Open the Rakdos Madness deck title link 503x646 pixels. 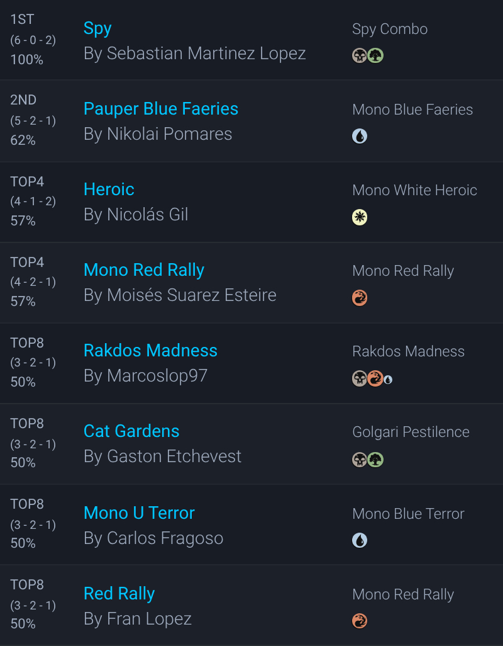[x=150, y=351]
